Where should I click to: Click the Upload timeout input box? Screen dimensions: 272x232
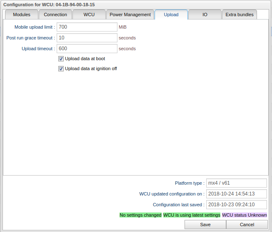(x=87, y=49)
